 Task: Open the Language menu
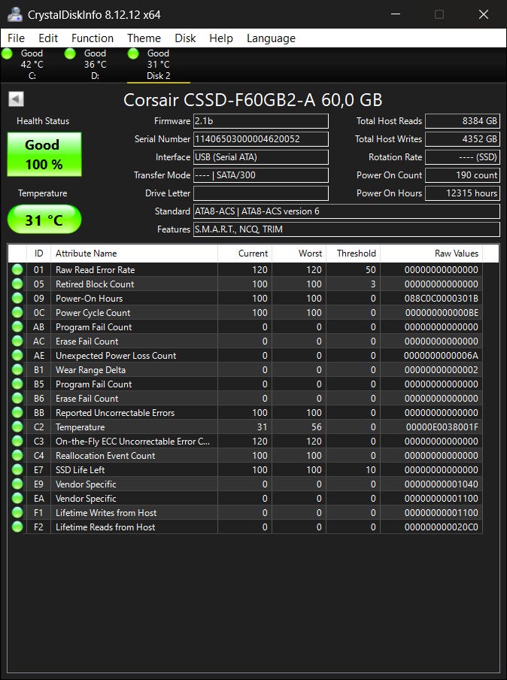click(271, 38)
